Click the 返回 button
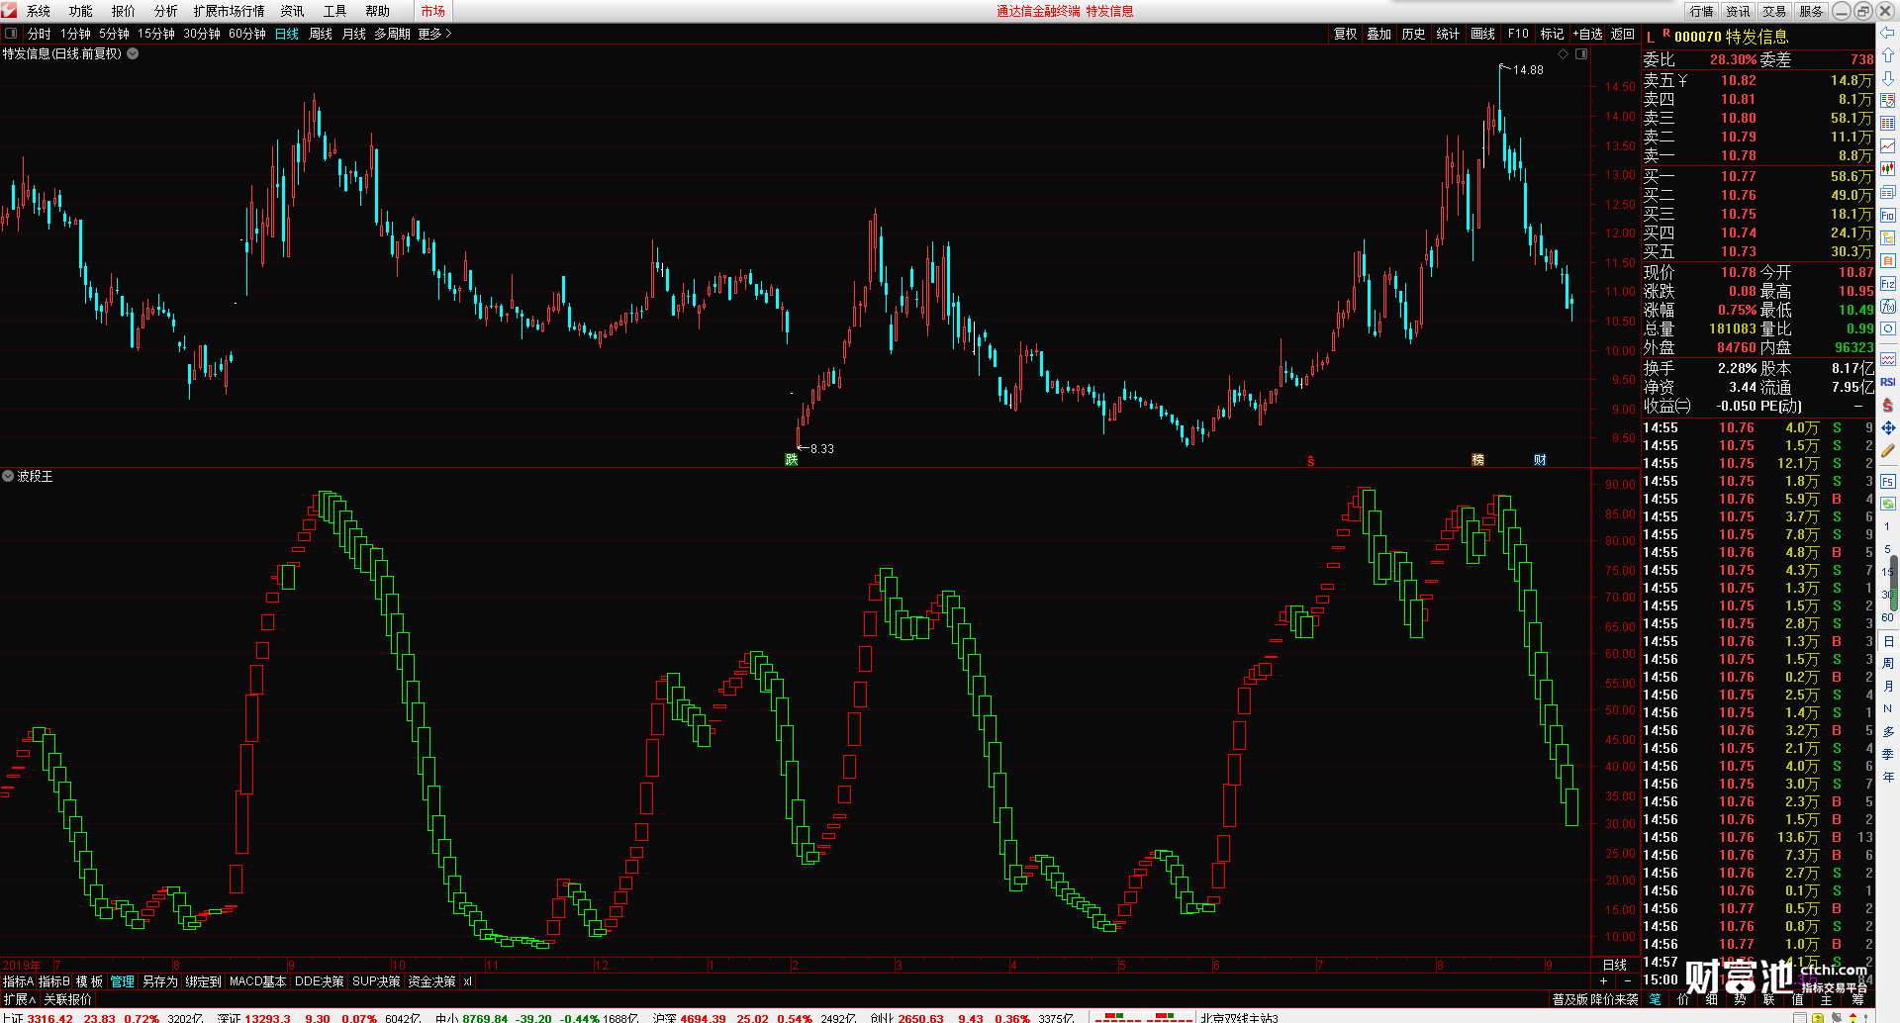Screen dimensions: 1900x1023 point(1623,34)
